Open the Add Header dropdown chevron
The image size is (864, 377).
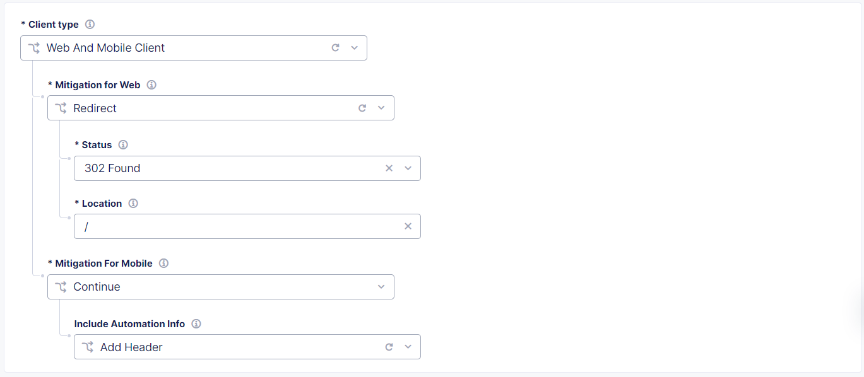pyautogui.click(x=408, y=347)
